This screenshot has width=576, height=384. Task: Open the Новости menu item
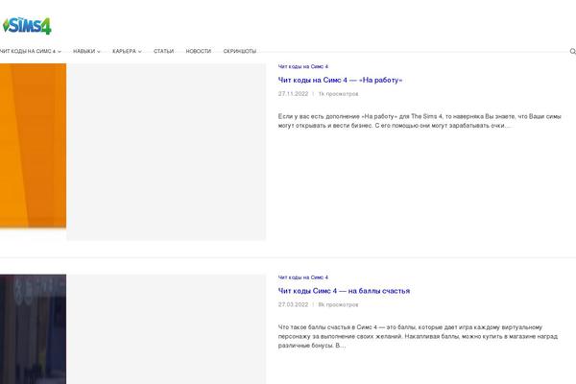click(199, 51)
